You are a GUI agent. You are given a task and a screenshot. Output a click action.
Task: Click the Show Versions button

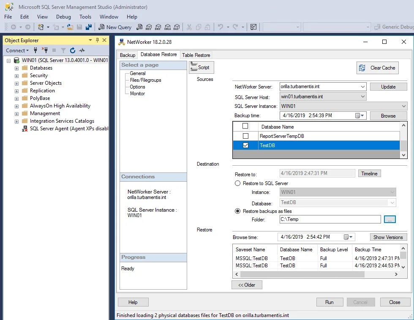[388, 237]
